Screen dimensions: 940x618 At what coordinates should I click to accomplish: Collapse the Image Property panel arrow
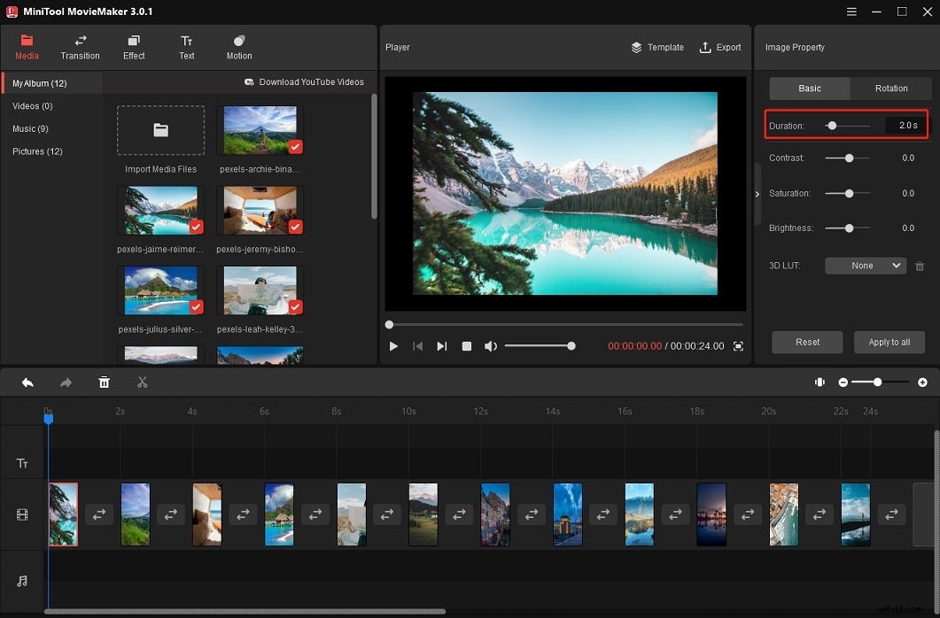click(757, 193)
